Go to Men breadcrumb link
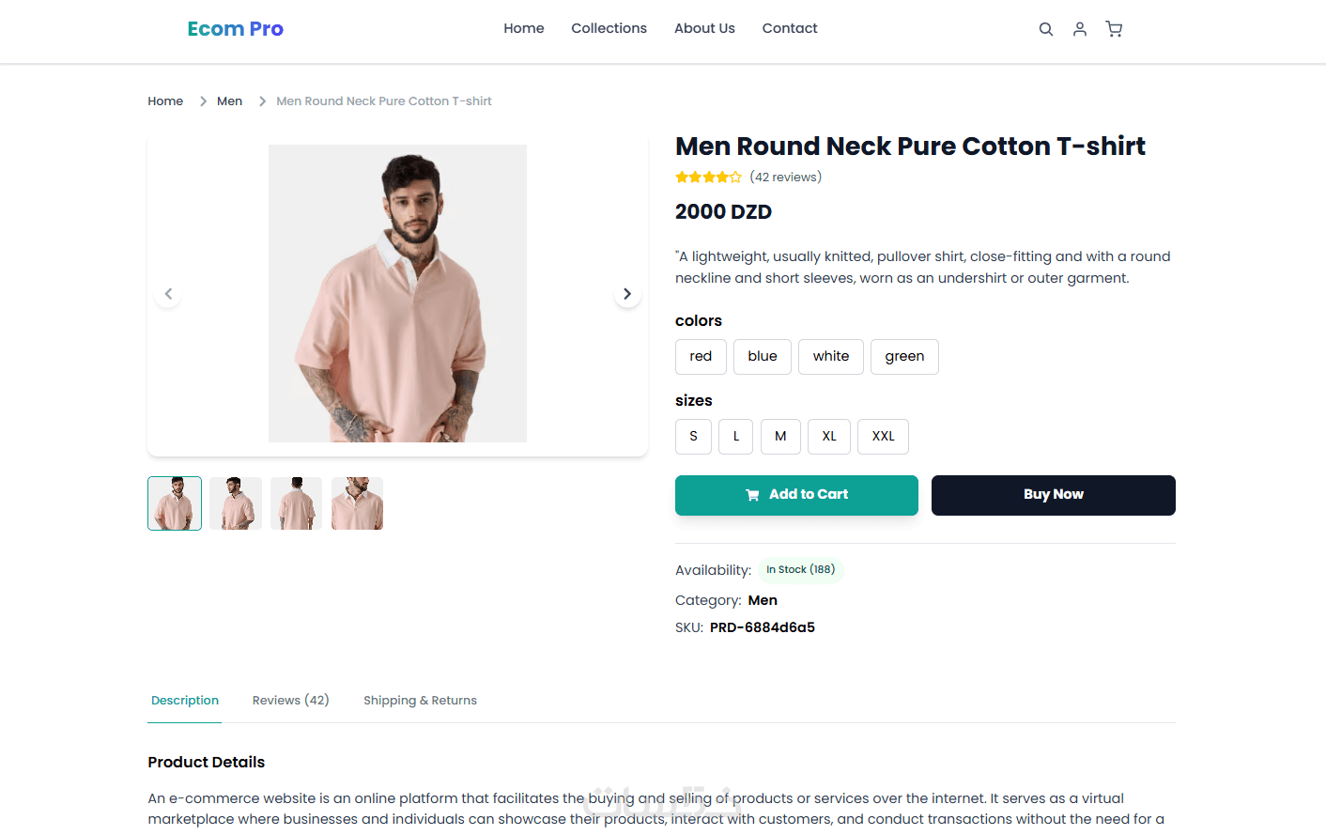 [x=229, y=101]
